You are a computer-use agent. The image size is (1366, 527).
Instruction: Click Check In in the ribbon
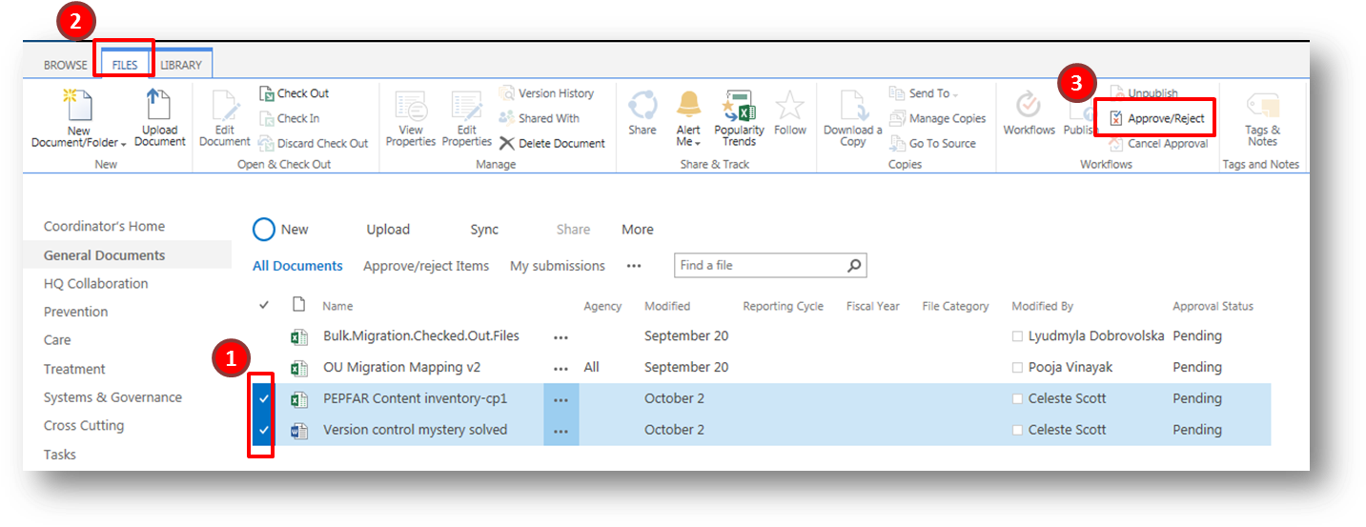(x=290, y=118)
